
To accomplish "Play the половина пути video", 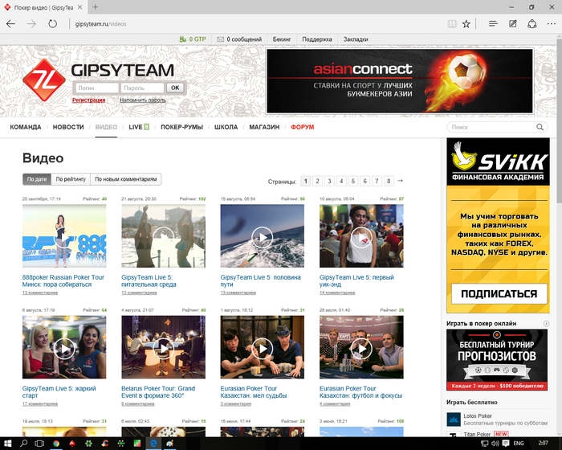I will coord(263,237).
